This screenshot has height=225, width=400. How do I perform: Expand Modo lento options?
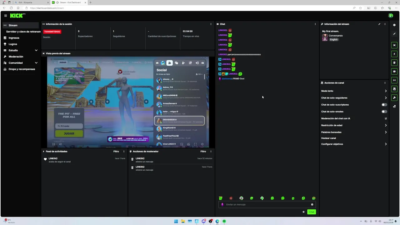[x=386, y=91]
